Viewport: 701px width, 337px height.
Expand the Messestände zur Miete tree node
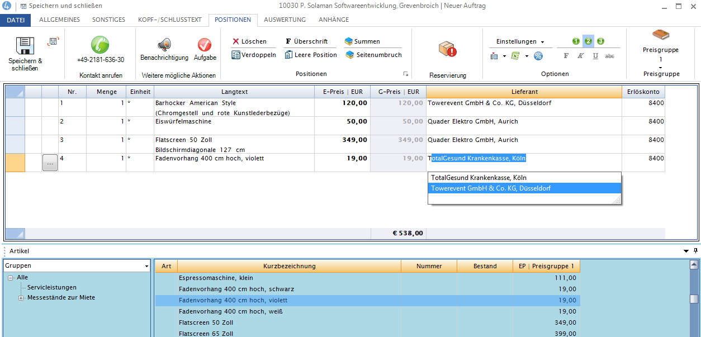pyautogui.click(x=21, y=298)
